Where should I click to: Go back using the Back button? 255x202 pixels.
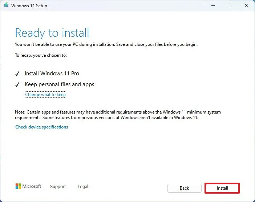tap(184, 188)
